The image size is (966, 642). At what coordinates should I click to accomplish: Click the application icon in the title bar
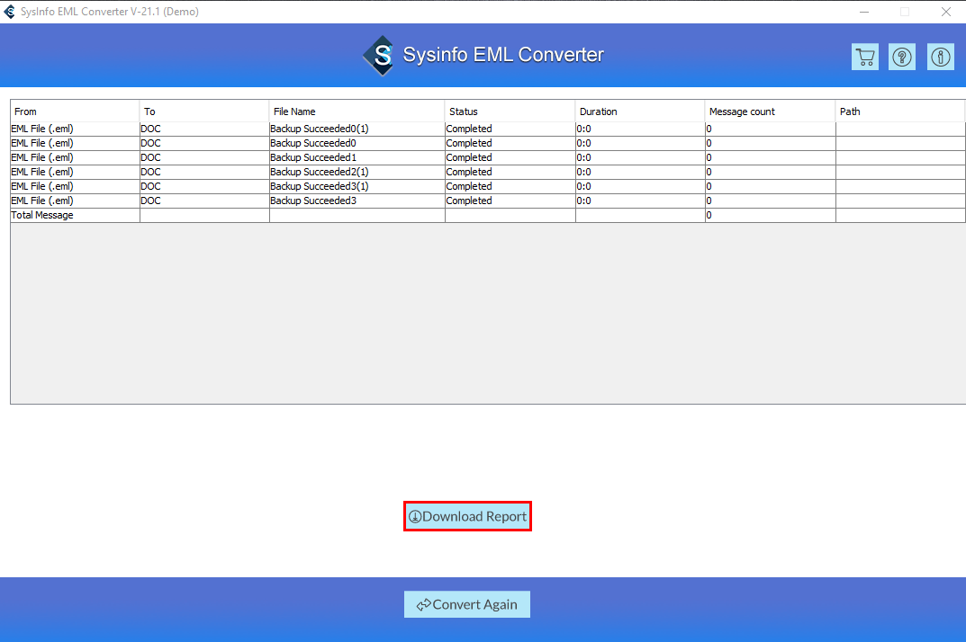(9, 12)
